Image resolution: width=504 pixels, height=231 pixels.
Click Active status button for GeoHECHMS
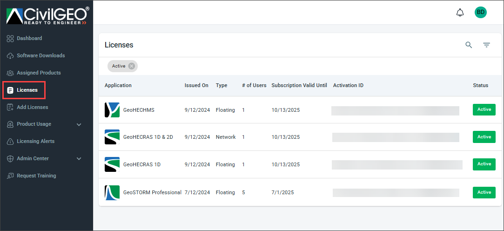[x=484, y=109]
